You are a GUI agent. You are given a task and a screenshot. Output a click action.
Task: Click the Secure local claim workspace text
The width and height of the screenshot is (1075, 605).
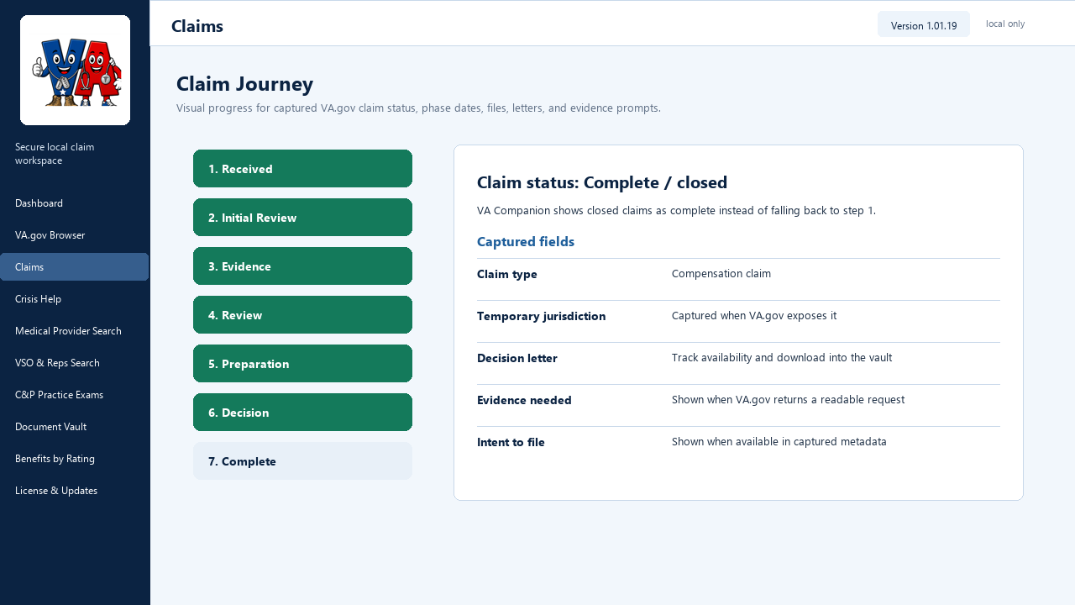pyautogui.click(x=55, y=154)
